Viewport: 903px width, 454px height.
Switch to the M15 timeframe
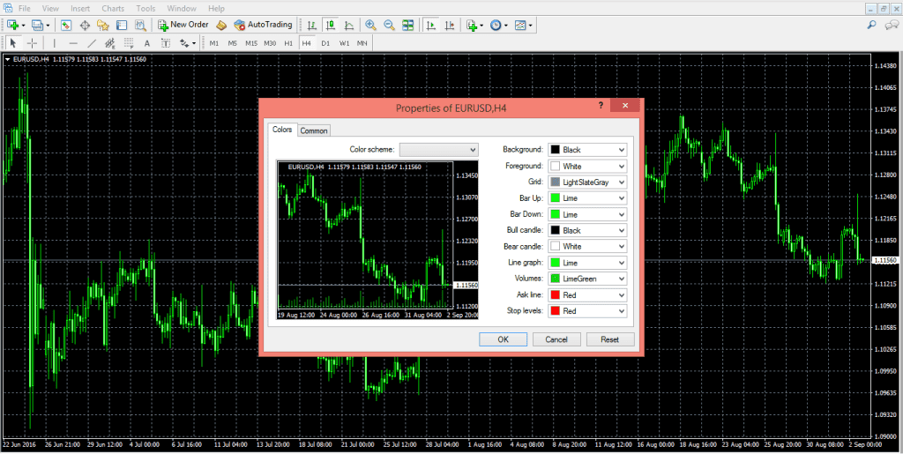click(x=251, y=43)
